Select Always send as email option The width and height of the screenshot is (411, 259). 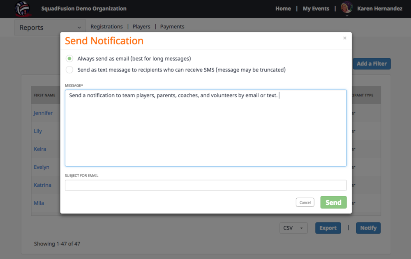69,59
